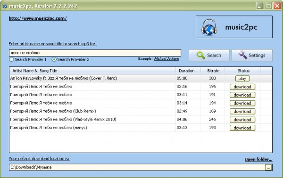Click the 193 bitrate value
Image resolution: width=283 pixels, height=178 pixels.
[212, 128]
